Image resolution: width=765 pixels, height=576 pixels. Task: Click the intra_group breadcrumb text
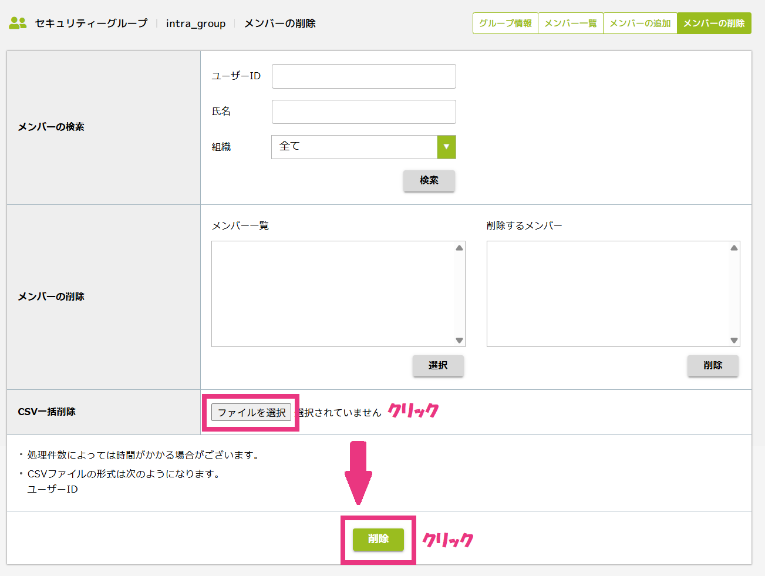(x=196, y=23)
